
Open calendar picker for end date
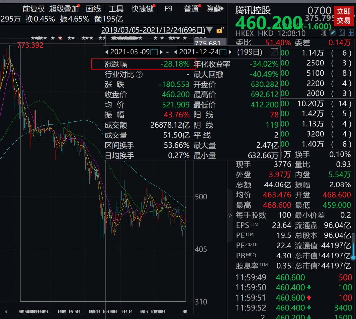coord(223,52)
